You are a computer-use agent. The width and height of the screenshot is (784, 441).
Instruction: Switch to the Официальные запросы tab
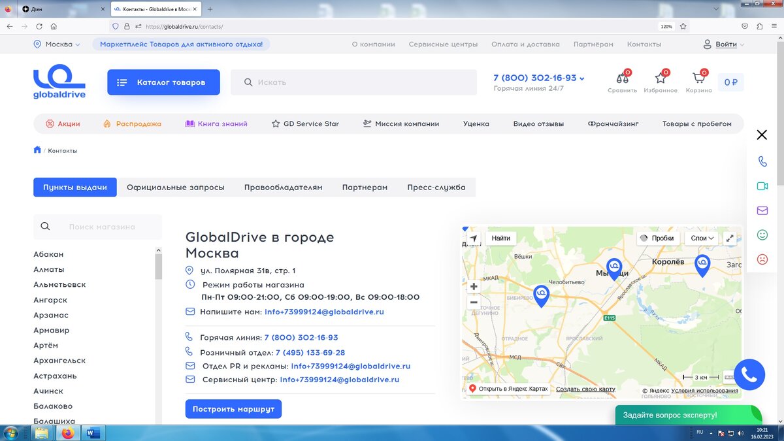point(176,188)
